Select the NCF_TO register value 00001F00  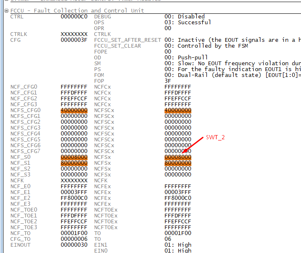74,233
